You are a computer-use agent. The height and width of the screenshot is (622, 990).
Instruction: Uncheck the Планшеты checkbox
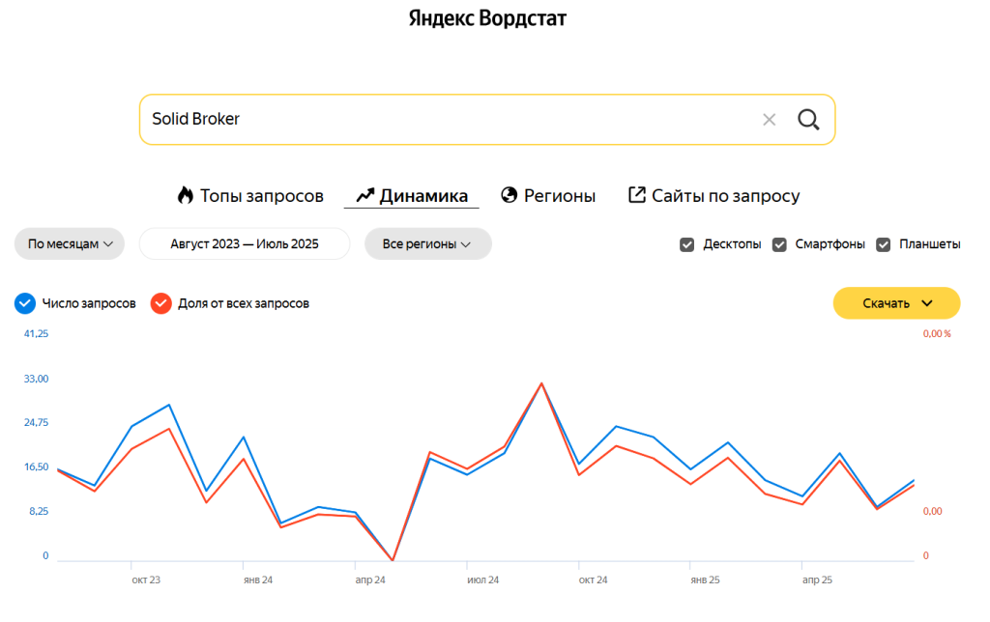[883, 244]
